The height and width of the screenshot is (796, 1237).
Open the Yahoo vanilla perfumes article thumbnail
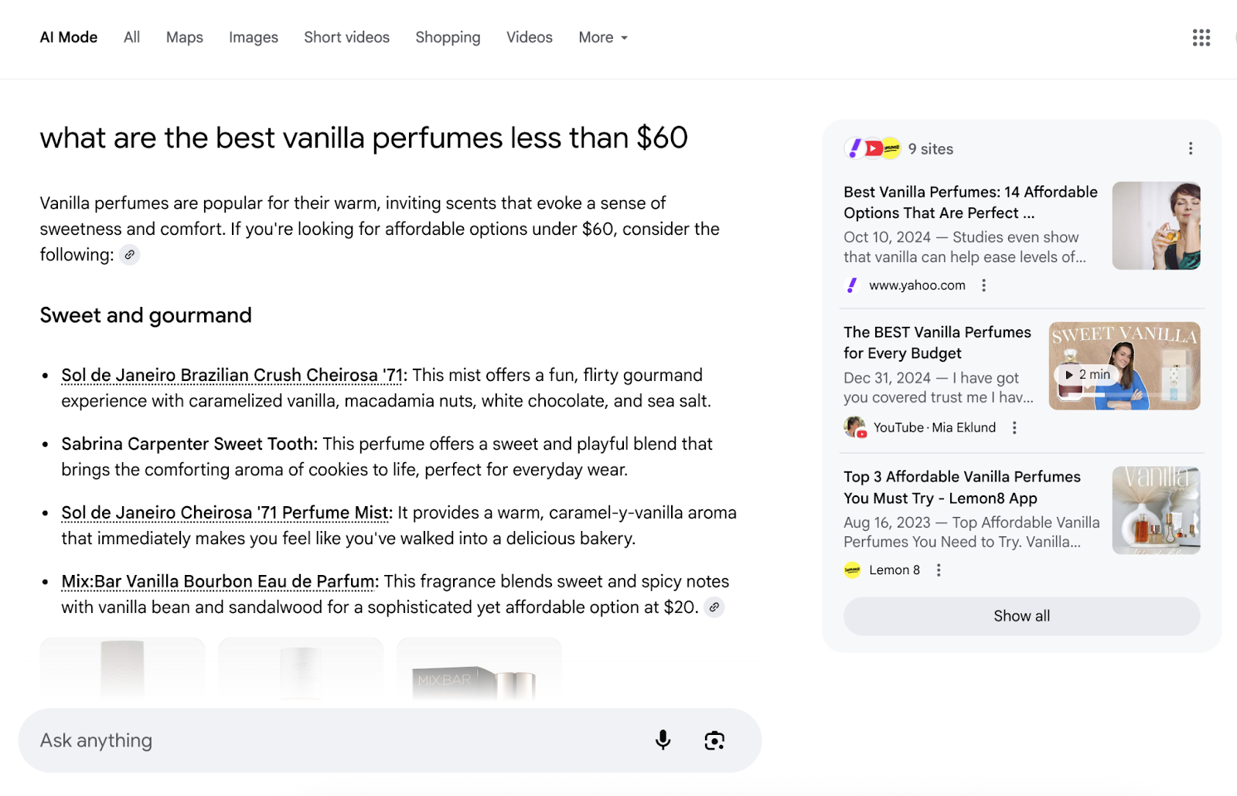pyautogui.click(x=1156, y=226)
